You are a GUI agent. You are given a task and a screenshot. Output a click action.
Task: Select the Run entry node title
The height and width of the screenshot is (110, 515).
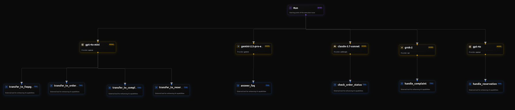(296, 8)
